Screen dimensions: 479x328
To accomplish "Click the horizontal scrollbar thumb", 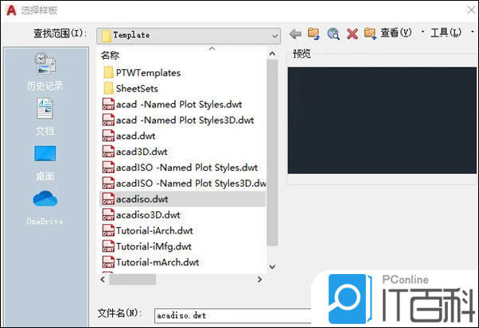I will coord(133,280).
